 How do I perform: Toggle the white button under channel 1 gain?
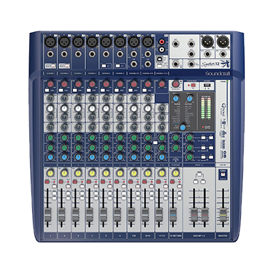tap(47, 91)
